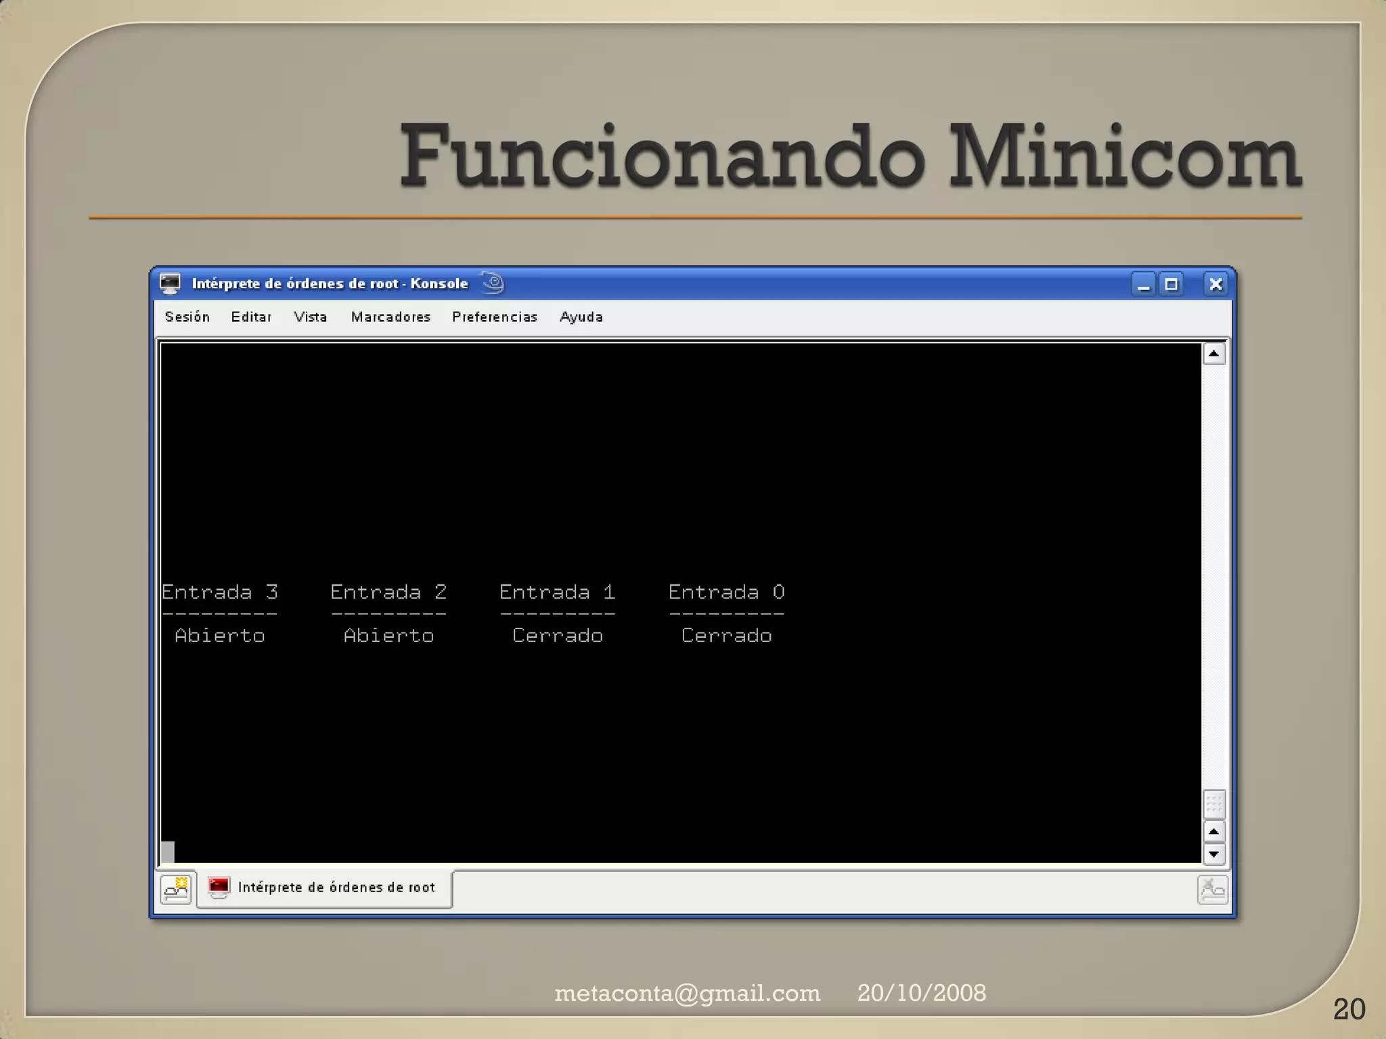Open the Sesión menu
Image resolution: width=1386 pixels, height=1039 pixels.
pos(187,317)
